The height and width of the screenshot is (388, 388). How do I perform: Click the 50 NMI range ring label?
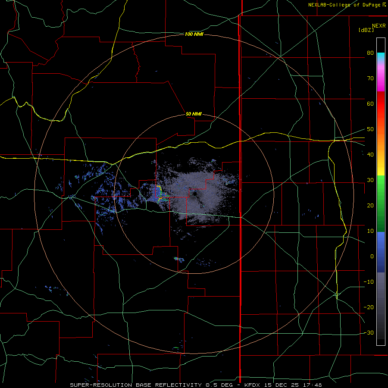[194, 114]
